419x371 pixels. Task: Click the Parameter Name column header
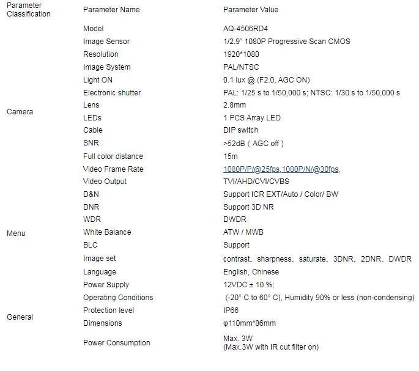[x=111, y=10]
